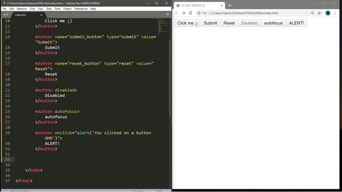The height and width of the screenshot is (192, 342).
Task: Open the Help menu in Sublime Text
Action: point(93,9)
